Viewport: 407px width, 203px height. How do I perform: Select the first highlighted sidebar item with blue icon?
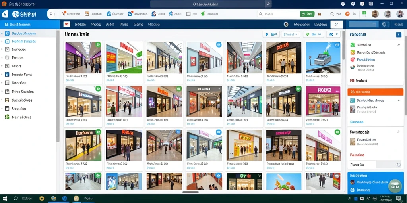pos(28,33)
